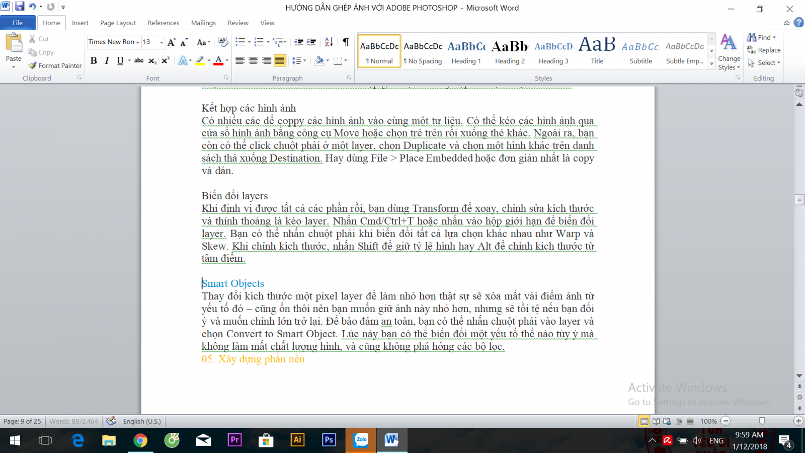Viewport: 805px width, 453px height.
Task: Apply subscript formatting
Action: pos(152,60)
